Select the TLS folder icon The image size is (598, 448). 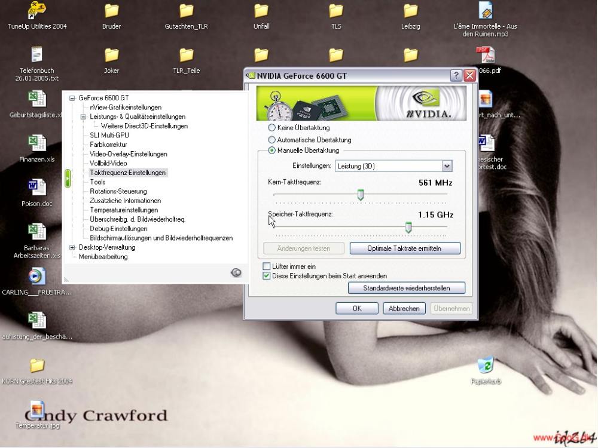(x=336, y=11)
